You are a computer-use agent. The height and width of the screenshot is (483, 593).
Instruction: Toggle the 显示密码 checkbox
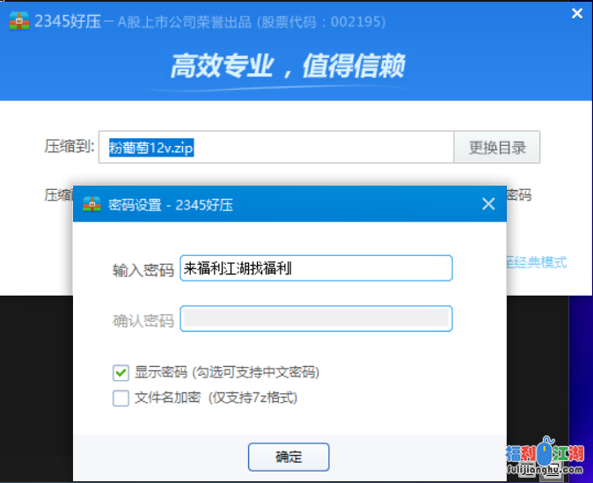[121, 372]
